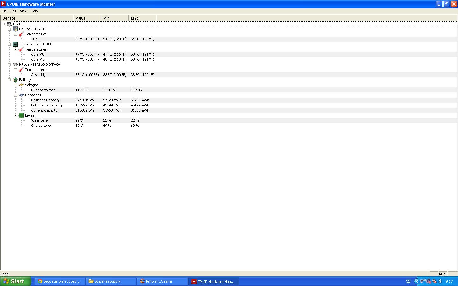The width and height of the screenshot is (458, 286).
Task: Show hidden tray icons with the arrow
Action: point(417,281)
